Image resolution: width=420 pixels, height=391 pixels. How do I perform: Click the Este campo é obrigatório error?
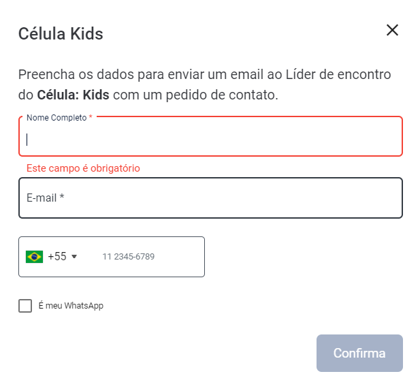[83, 168]
